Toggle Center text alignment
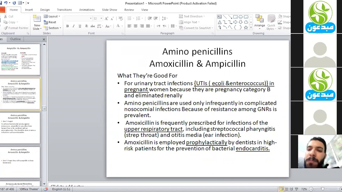Image resolution: width=342 pixels, height=192 pixels. point(135,26)
